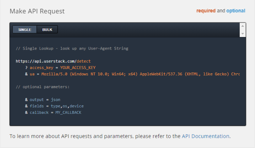This screenshot has height=148, width=255.
Task: Click the 'optional' legend word
Action: pos(236,11)
